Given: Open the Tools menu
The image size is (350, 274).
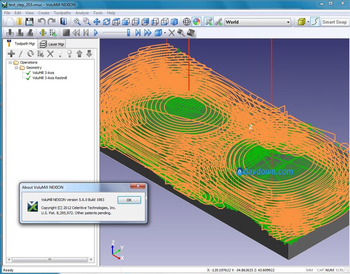Looking at the screenshot, I should (98, 13).
